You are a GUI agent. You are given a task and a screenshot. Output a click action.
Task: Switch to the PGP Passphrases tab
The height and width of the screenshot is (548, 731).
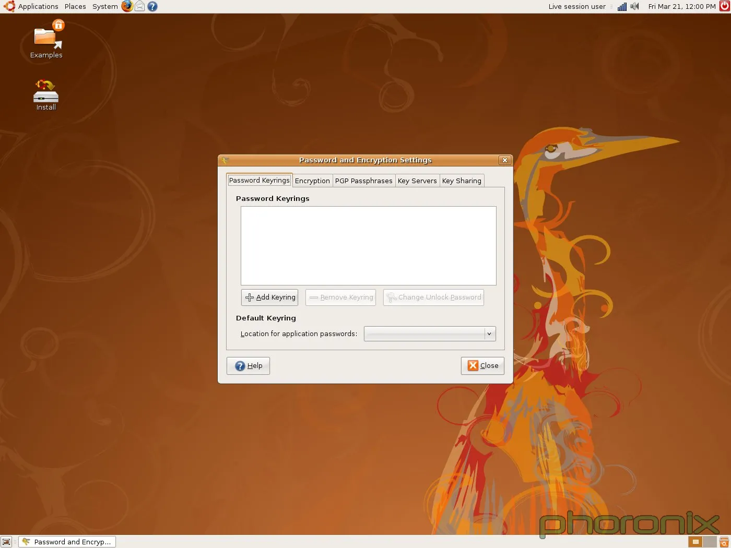[363, 181]
